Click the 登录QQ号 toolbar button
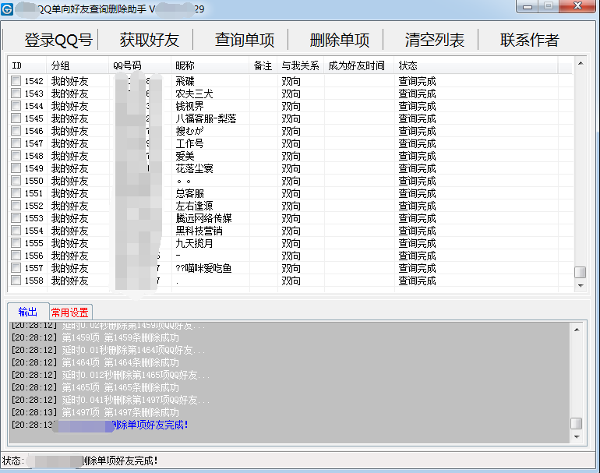The height and width of the screenshot is (473, 600). point(58,40)
